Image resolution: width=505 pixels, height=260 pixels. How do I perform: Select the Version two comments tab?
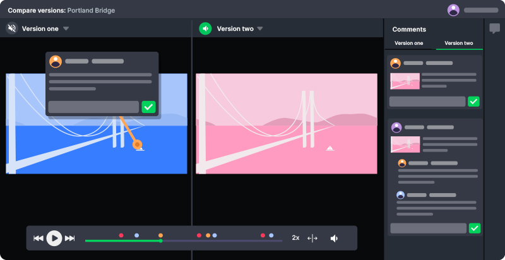point(459,43)
